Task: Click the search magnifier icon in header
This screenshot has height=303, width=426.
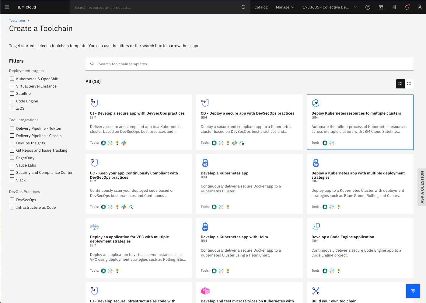Action: (243, 7)
